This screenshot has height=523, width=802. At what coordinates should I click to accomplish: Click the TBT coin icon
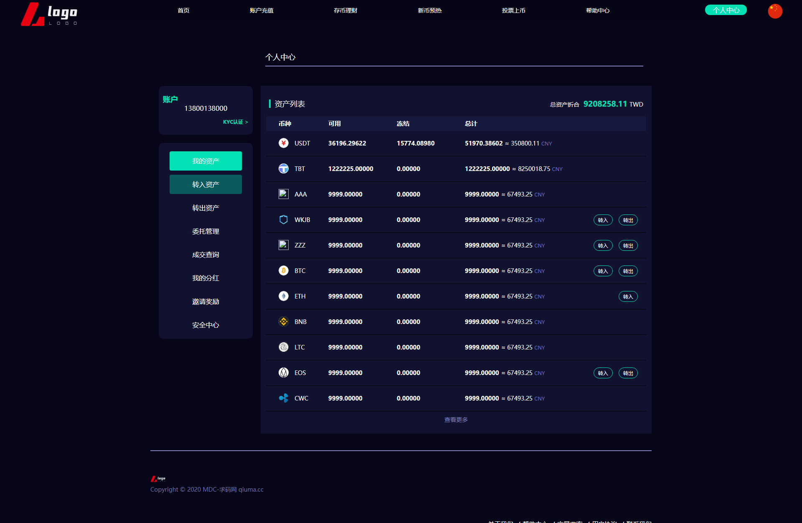tap(284, 168)
